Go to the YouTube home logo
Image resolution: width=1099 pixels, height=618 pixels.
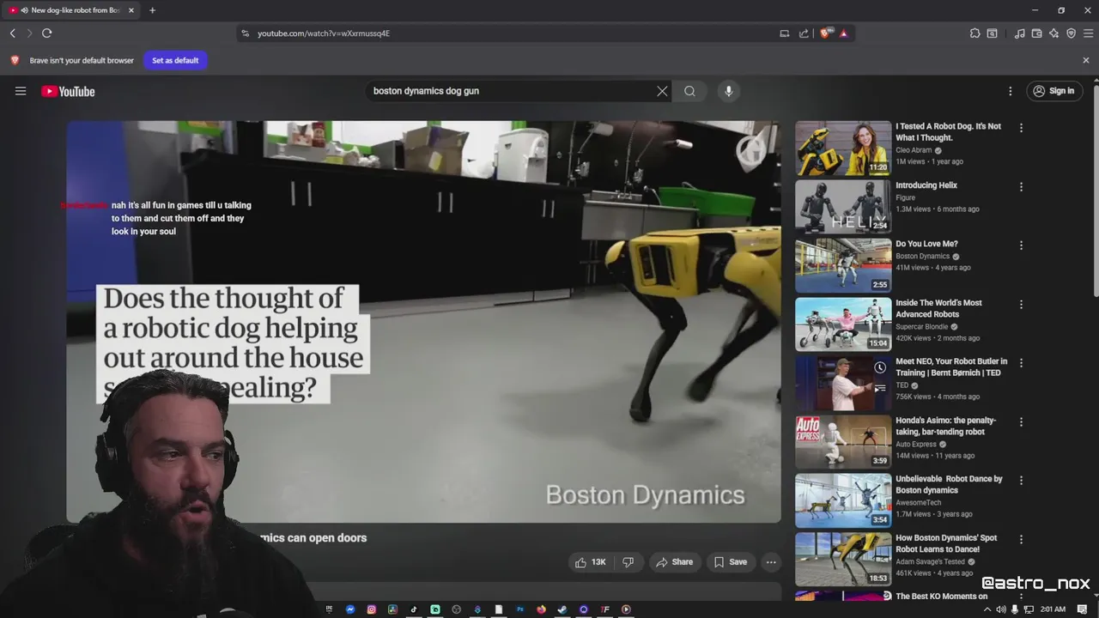(x=68, y=91)
